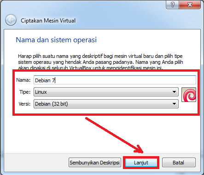The width and height of the screenshot is (204, 175).
Task: Click the 'Ciptakan Mesin Virtual' title text
Action: pos(48,21)
